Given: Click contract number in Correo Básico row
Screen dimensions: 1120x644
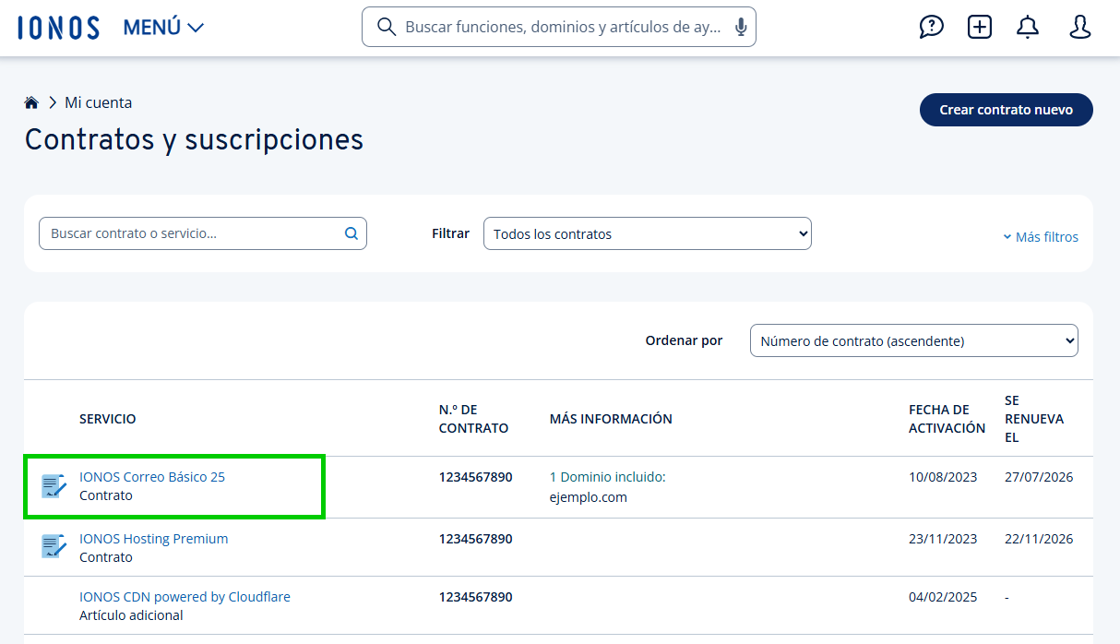Looking at the screenshot, I should (476, 477).
